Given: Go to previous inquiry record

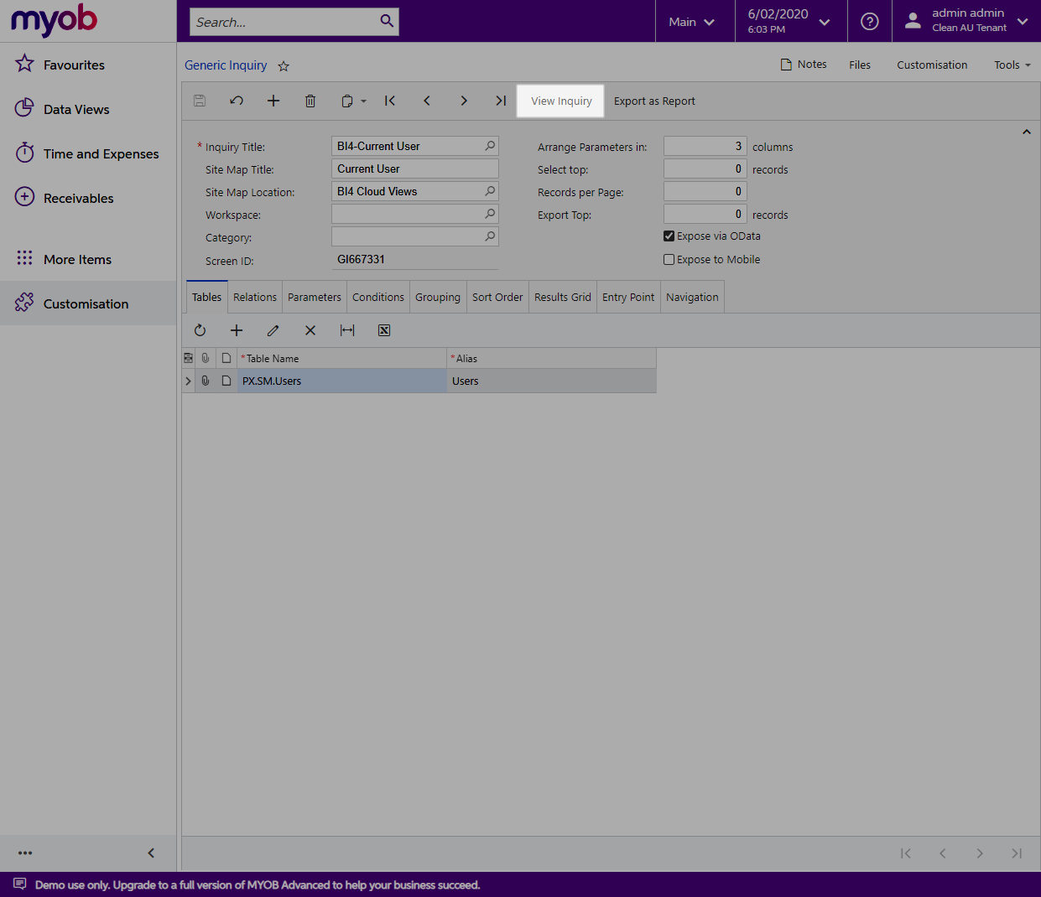Looking at the screenshot, I should pos(427,101).
